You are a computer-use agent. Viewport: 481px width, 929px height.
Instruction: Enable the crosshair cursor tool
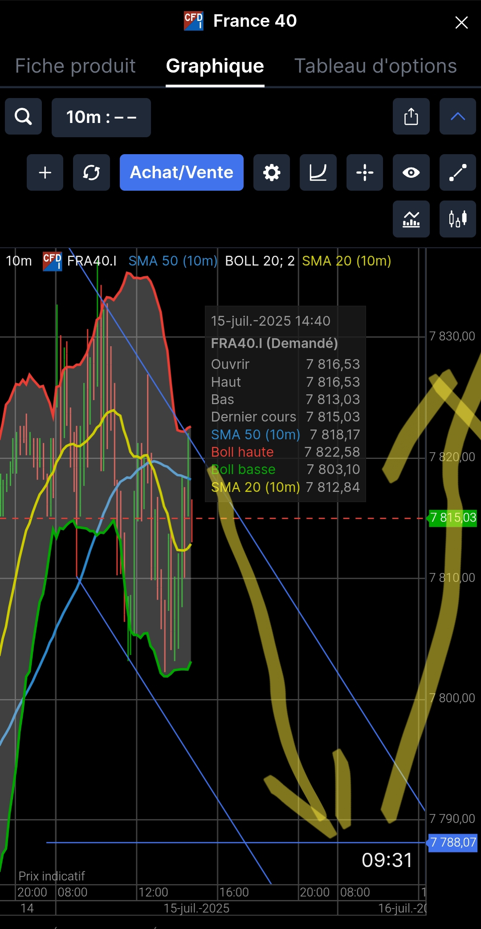(x=365, y=172)
